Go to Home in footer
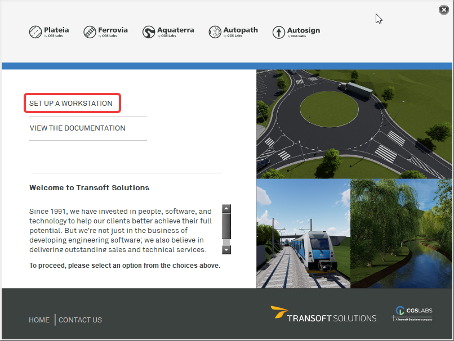454x341 pixels. tap(39, 320)
